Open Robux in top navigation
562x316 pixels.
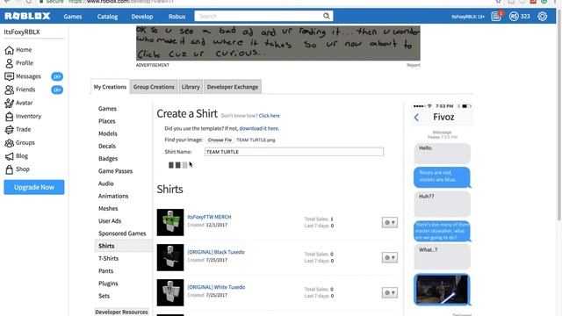177,17
